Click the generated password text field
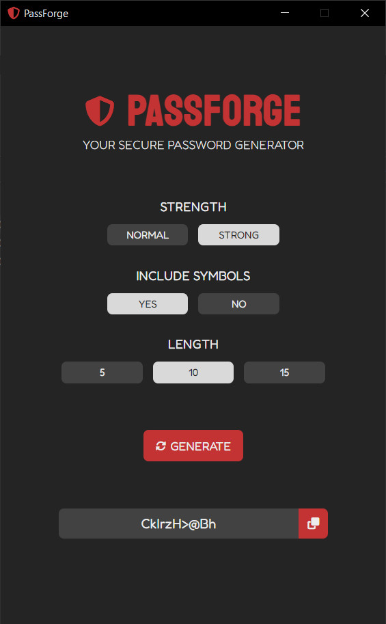 [x=179, y=524]
